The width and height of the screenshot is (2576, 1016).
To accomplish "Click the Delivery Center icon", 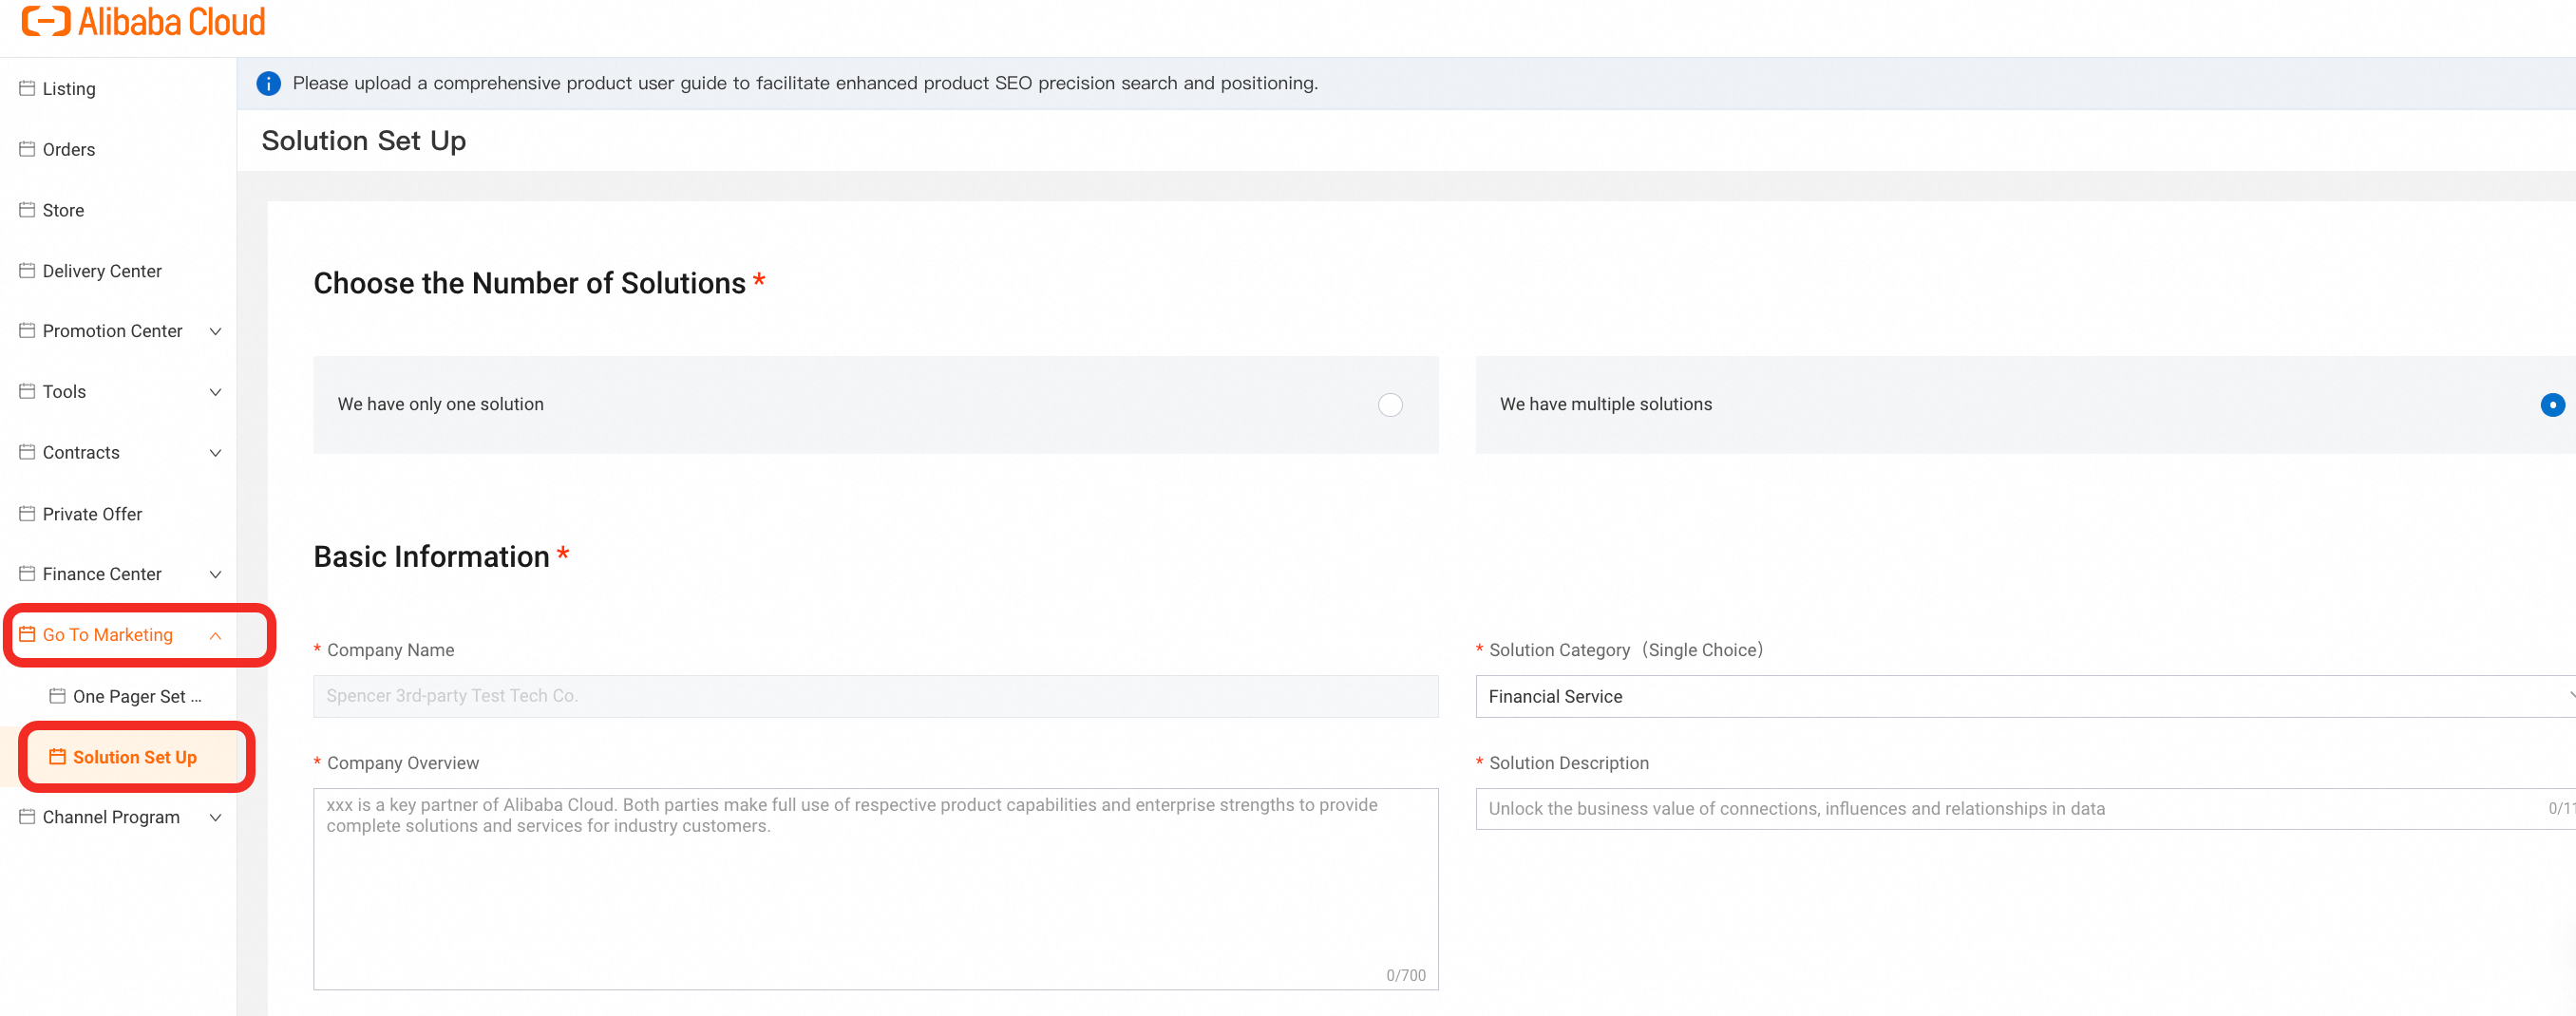I will [x=27, y=271].
